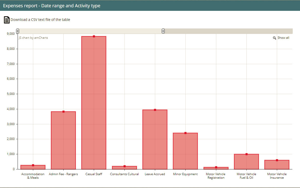Image resolution: width=300 pixels, height=188 pixels.
Task: Click the CSV document file icon
Action: (7, 20)
